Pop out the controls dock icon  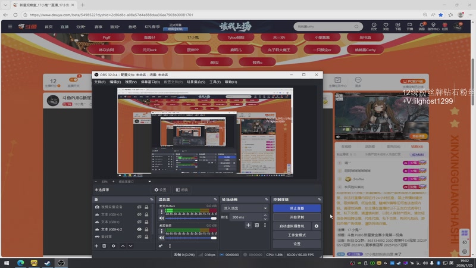(319, 200)
